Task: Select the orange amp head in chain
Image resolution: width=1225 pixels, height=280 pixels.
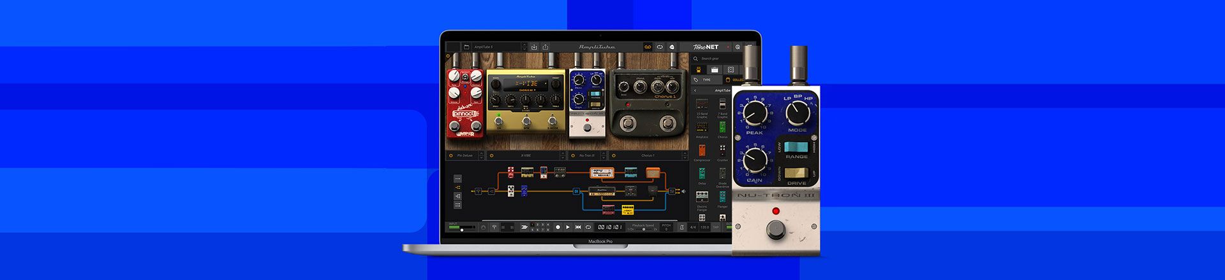Action: click(x=602, y=172)
